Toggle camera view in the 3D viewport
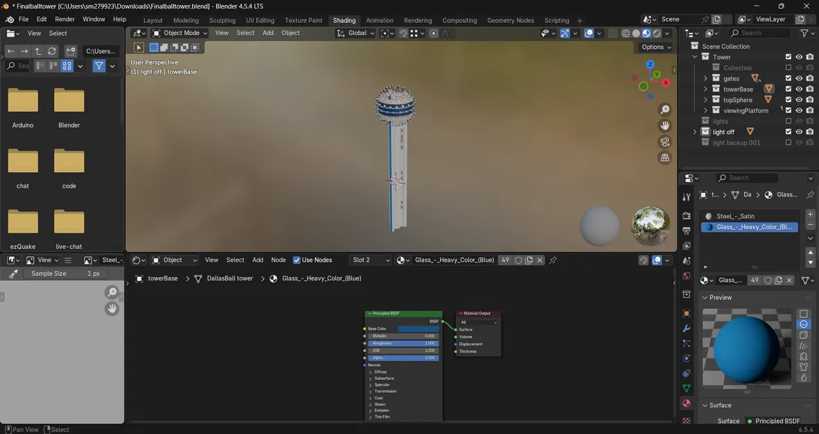The height and width of the screenshot is (434, 819). pos(665,142)
